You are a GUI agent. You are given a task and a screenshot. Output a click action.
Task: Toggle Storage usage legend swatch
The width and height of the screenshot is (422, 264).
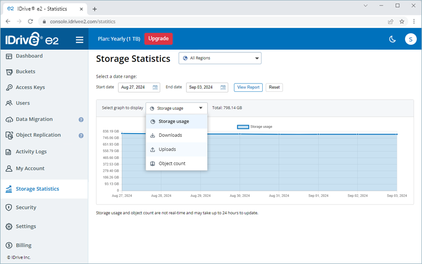[x=243, y=127]
